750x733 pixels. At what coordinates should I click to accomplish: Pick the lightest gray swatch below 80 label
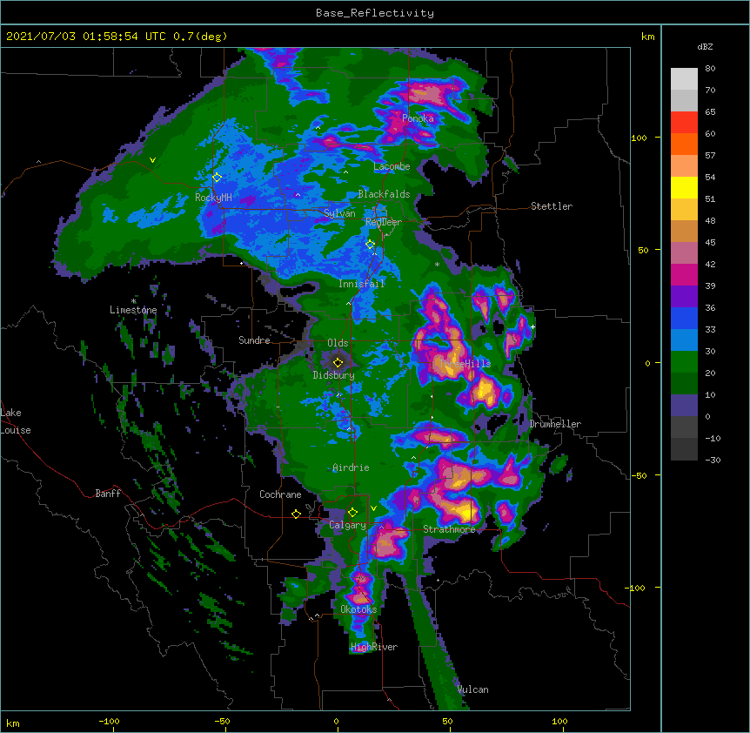tap(684, 79)
